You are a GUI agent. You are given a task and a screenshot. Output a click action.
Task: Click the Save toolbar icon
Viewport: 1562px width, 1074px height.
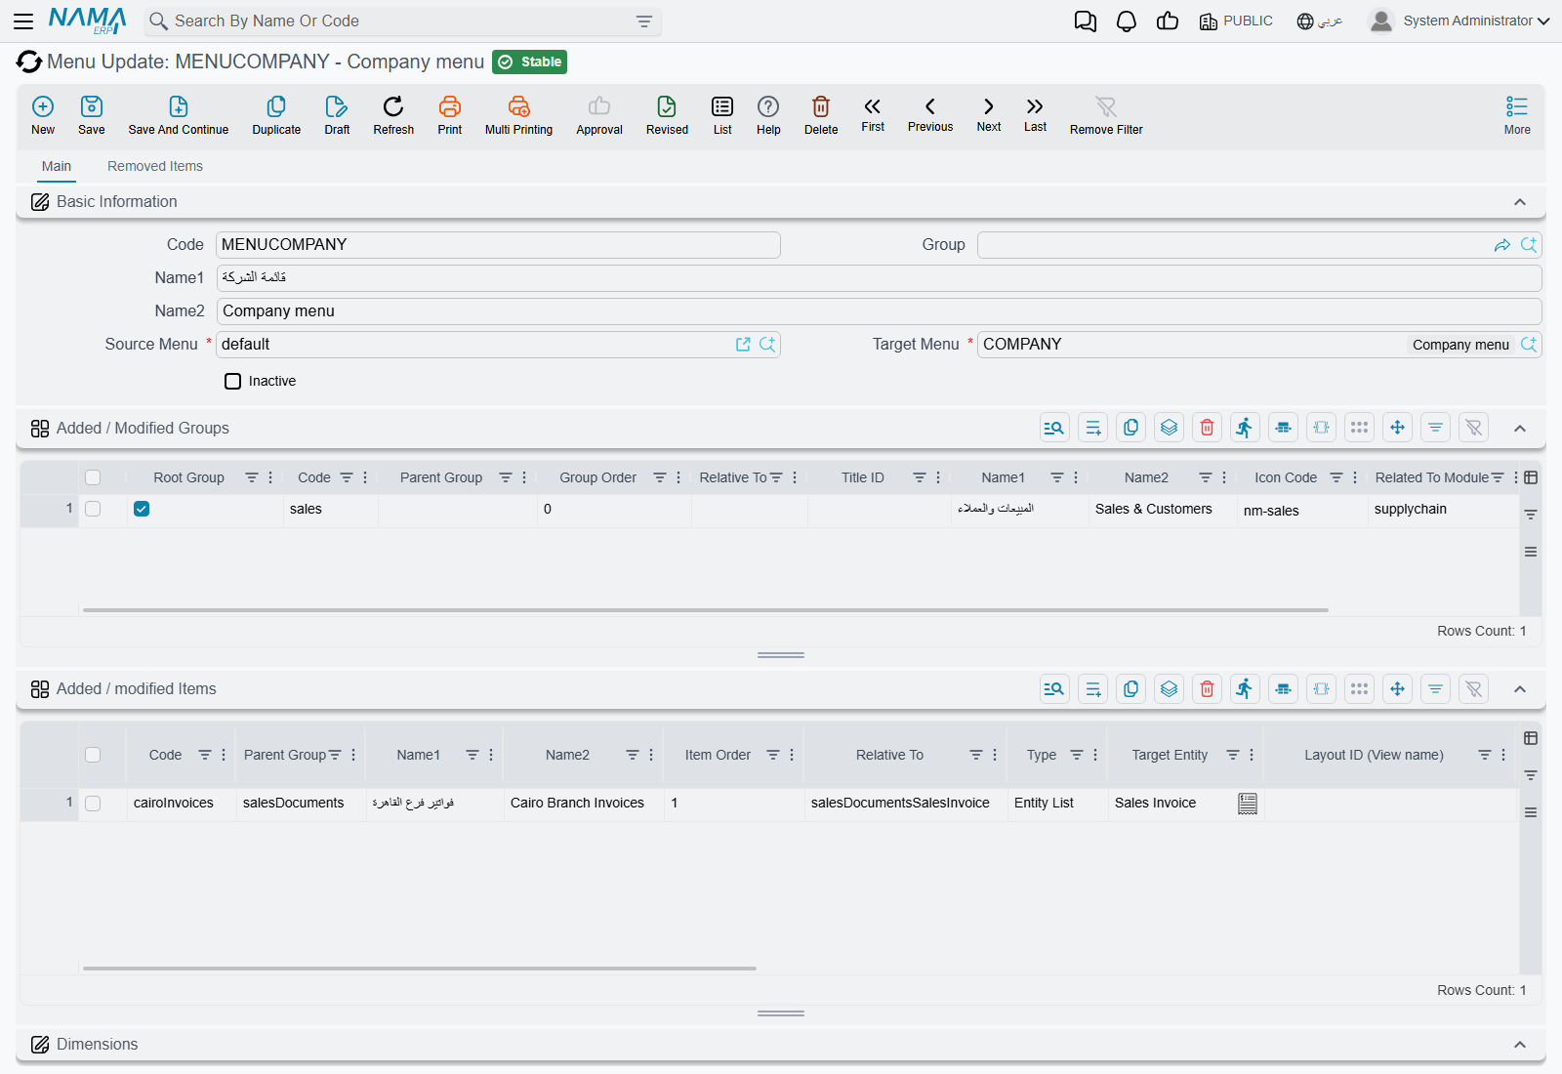pyautogui.click(x=92, y=106)
